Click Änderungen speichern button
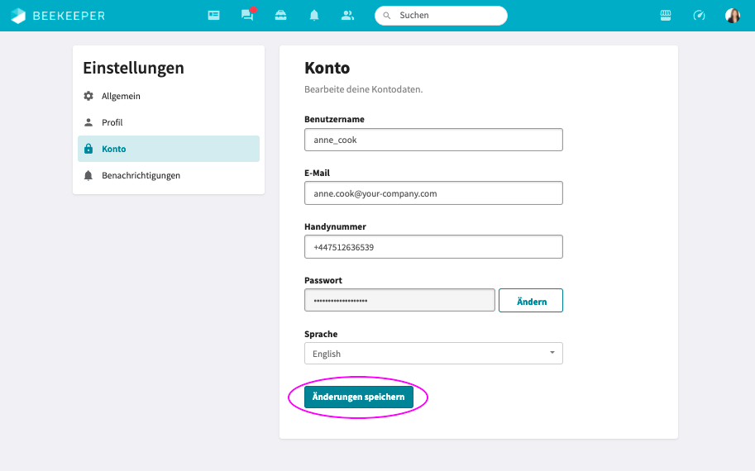 point(358,397)
